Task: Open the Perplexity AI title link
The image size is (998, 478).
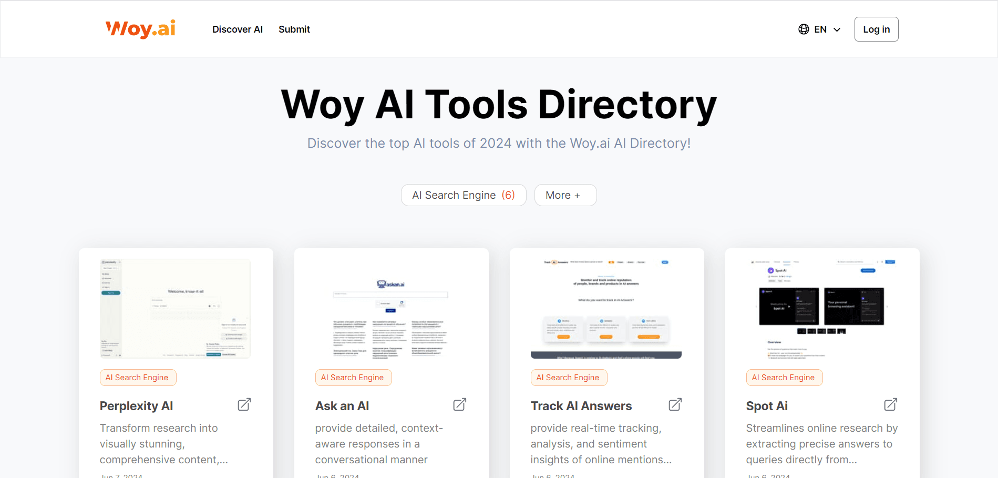Action: pyautogui.click(x=136, y=406)
